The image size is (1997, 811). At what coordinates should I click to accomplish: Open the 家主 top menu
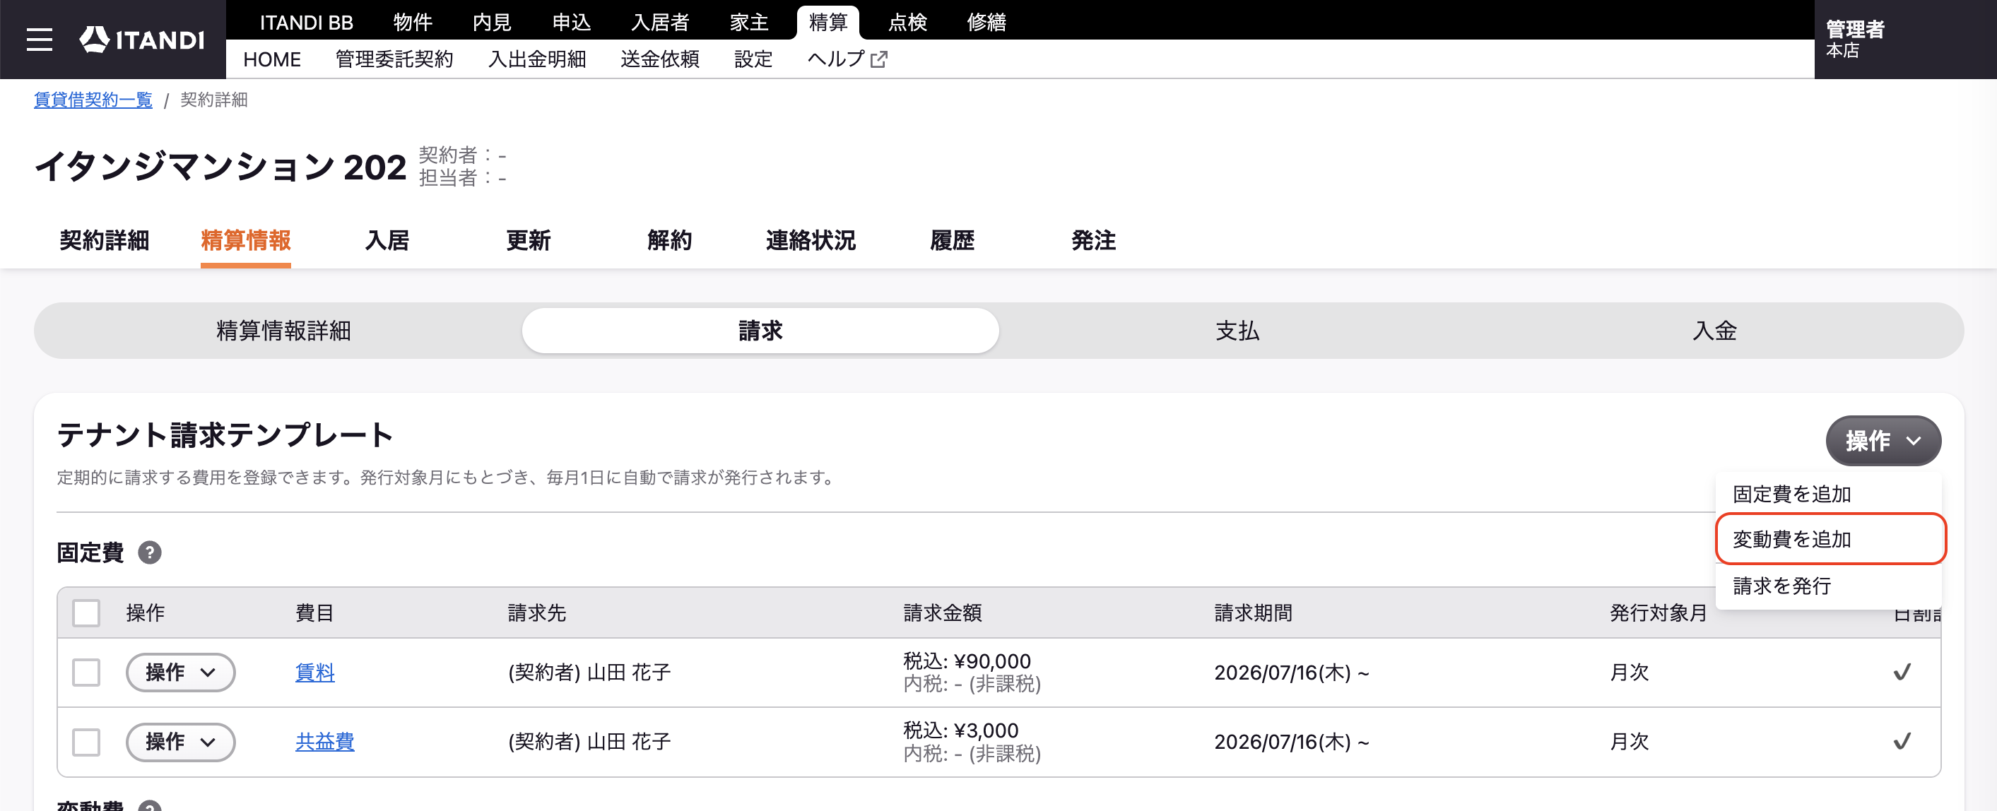pos(749,22)
